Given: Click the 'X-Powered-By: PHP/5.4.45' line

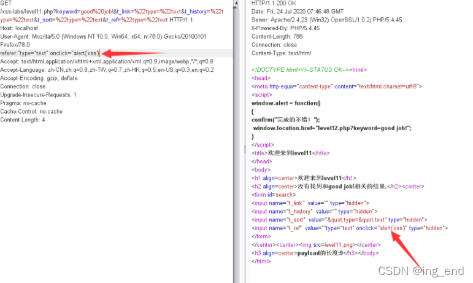Looking at the screenshot, I should 285,28.
